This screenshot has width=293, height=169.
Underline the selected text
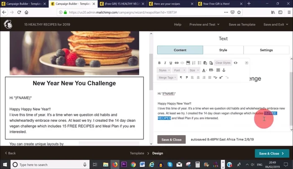(171, 63)
